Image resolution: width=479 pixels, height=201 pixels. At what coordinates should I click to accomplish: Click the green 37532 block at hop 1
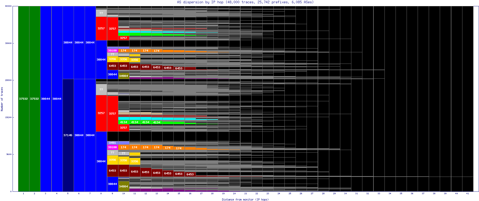(24, 99)
